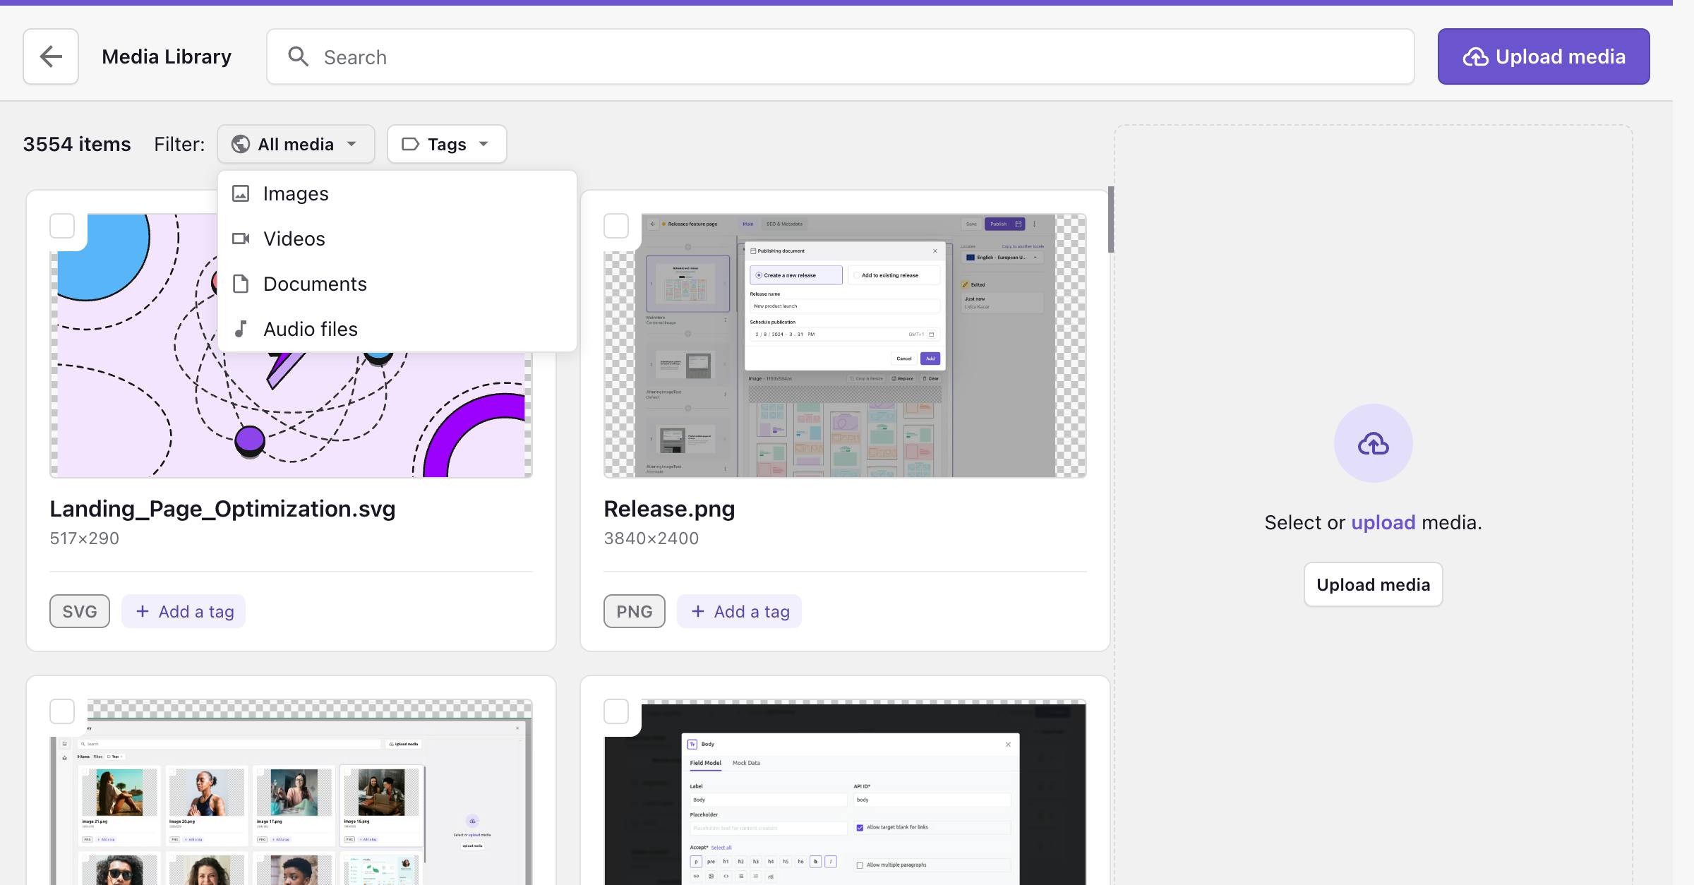This screenshot has width=1694, height=885.
Task: Click the Tags dropdown arrow
Action: [484, 144]
